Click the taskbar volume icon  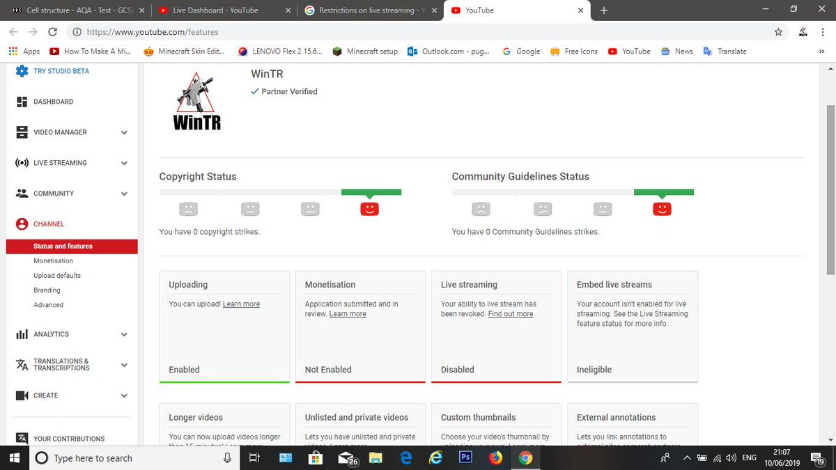tap(731, 457)
